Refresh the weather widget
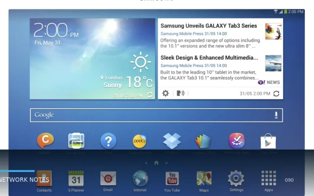This screenshot has height=196, width=314. tap(150, 95)
